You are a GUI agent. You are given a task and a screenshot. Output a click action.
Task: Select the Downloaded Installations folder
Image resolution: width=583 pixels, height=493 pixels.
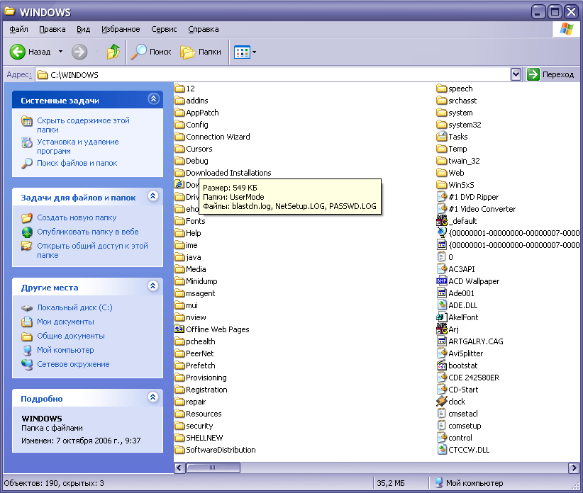[x=223, y=173]
